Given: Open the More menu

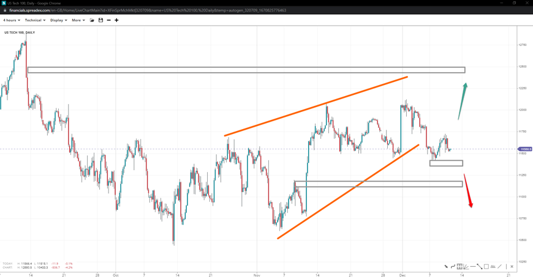Looking at the screenshot, I should [78, 20].
